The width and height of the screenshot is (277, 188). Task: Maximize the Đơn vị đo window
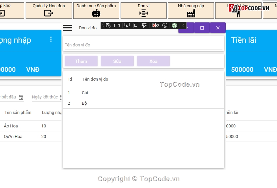pos(202,28)
